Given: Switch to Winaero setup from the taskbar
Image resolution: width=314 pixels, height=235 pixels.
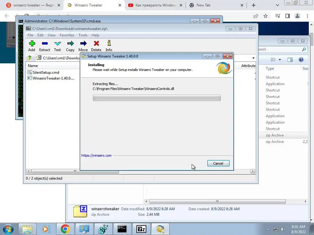Looking at the screenshot, I should (160, 229).
